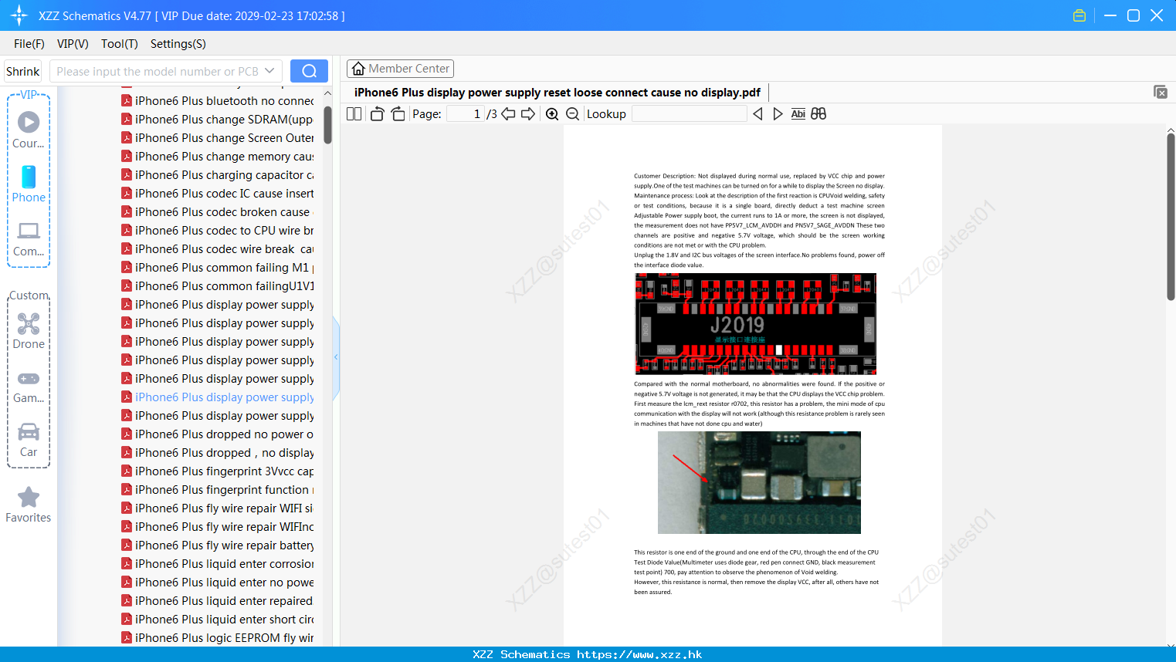The width and height of the screenshot is (1176, 662).
Task: Toggle the Abi match-case search option
Action: coord(798,113)
